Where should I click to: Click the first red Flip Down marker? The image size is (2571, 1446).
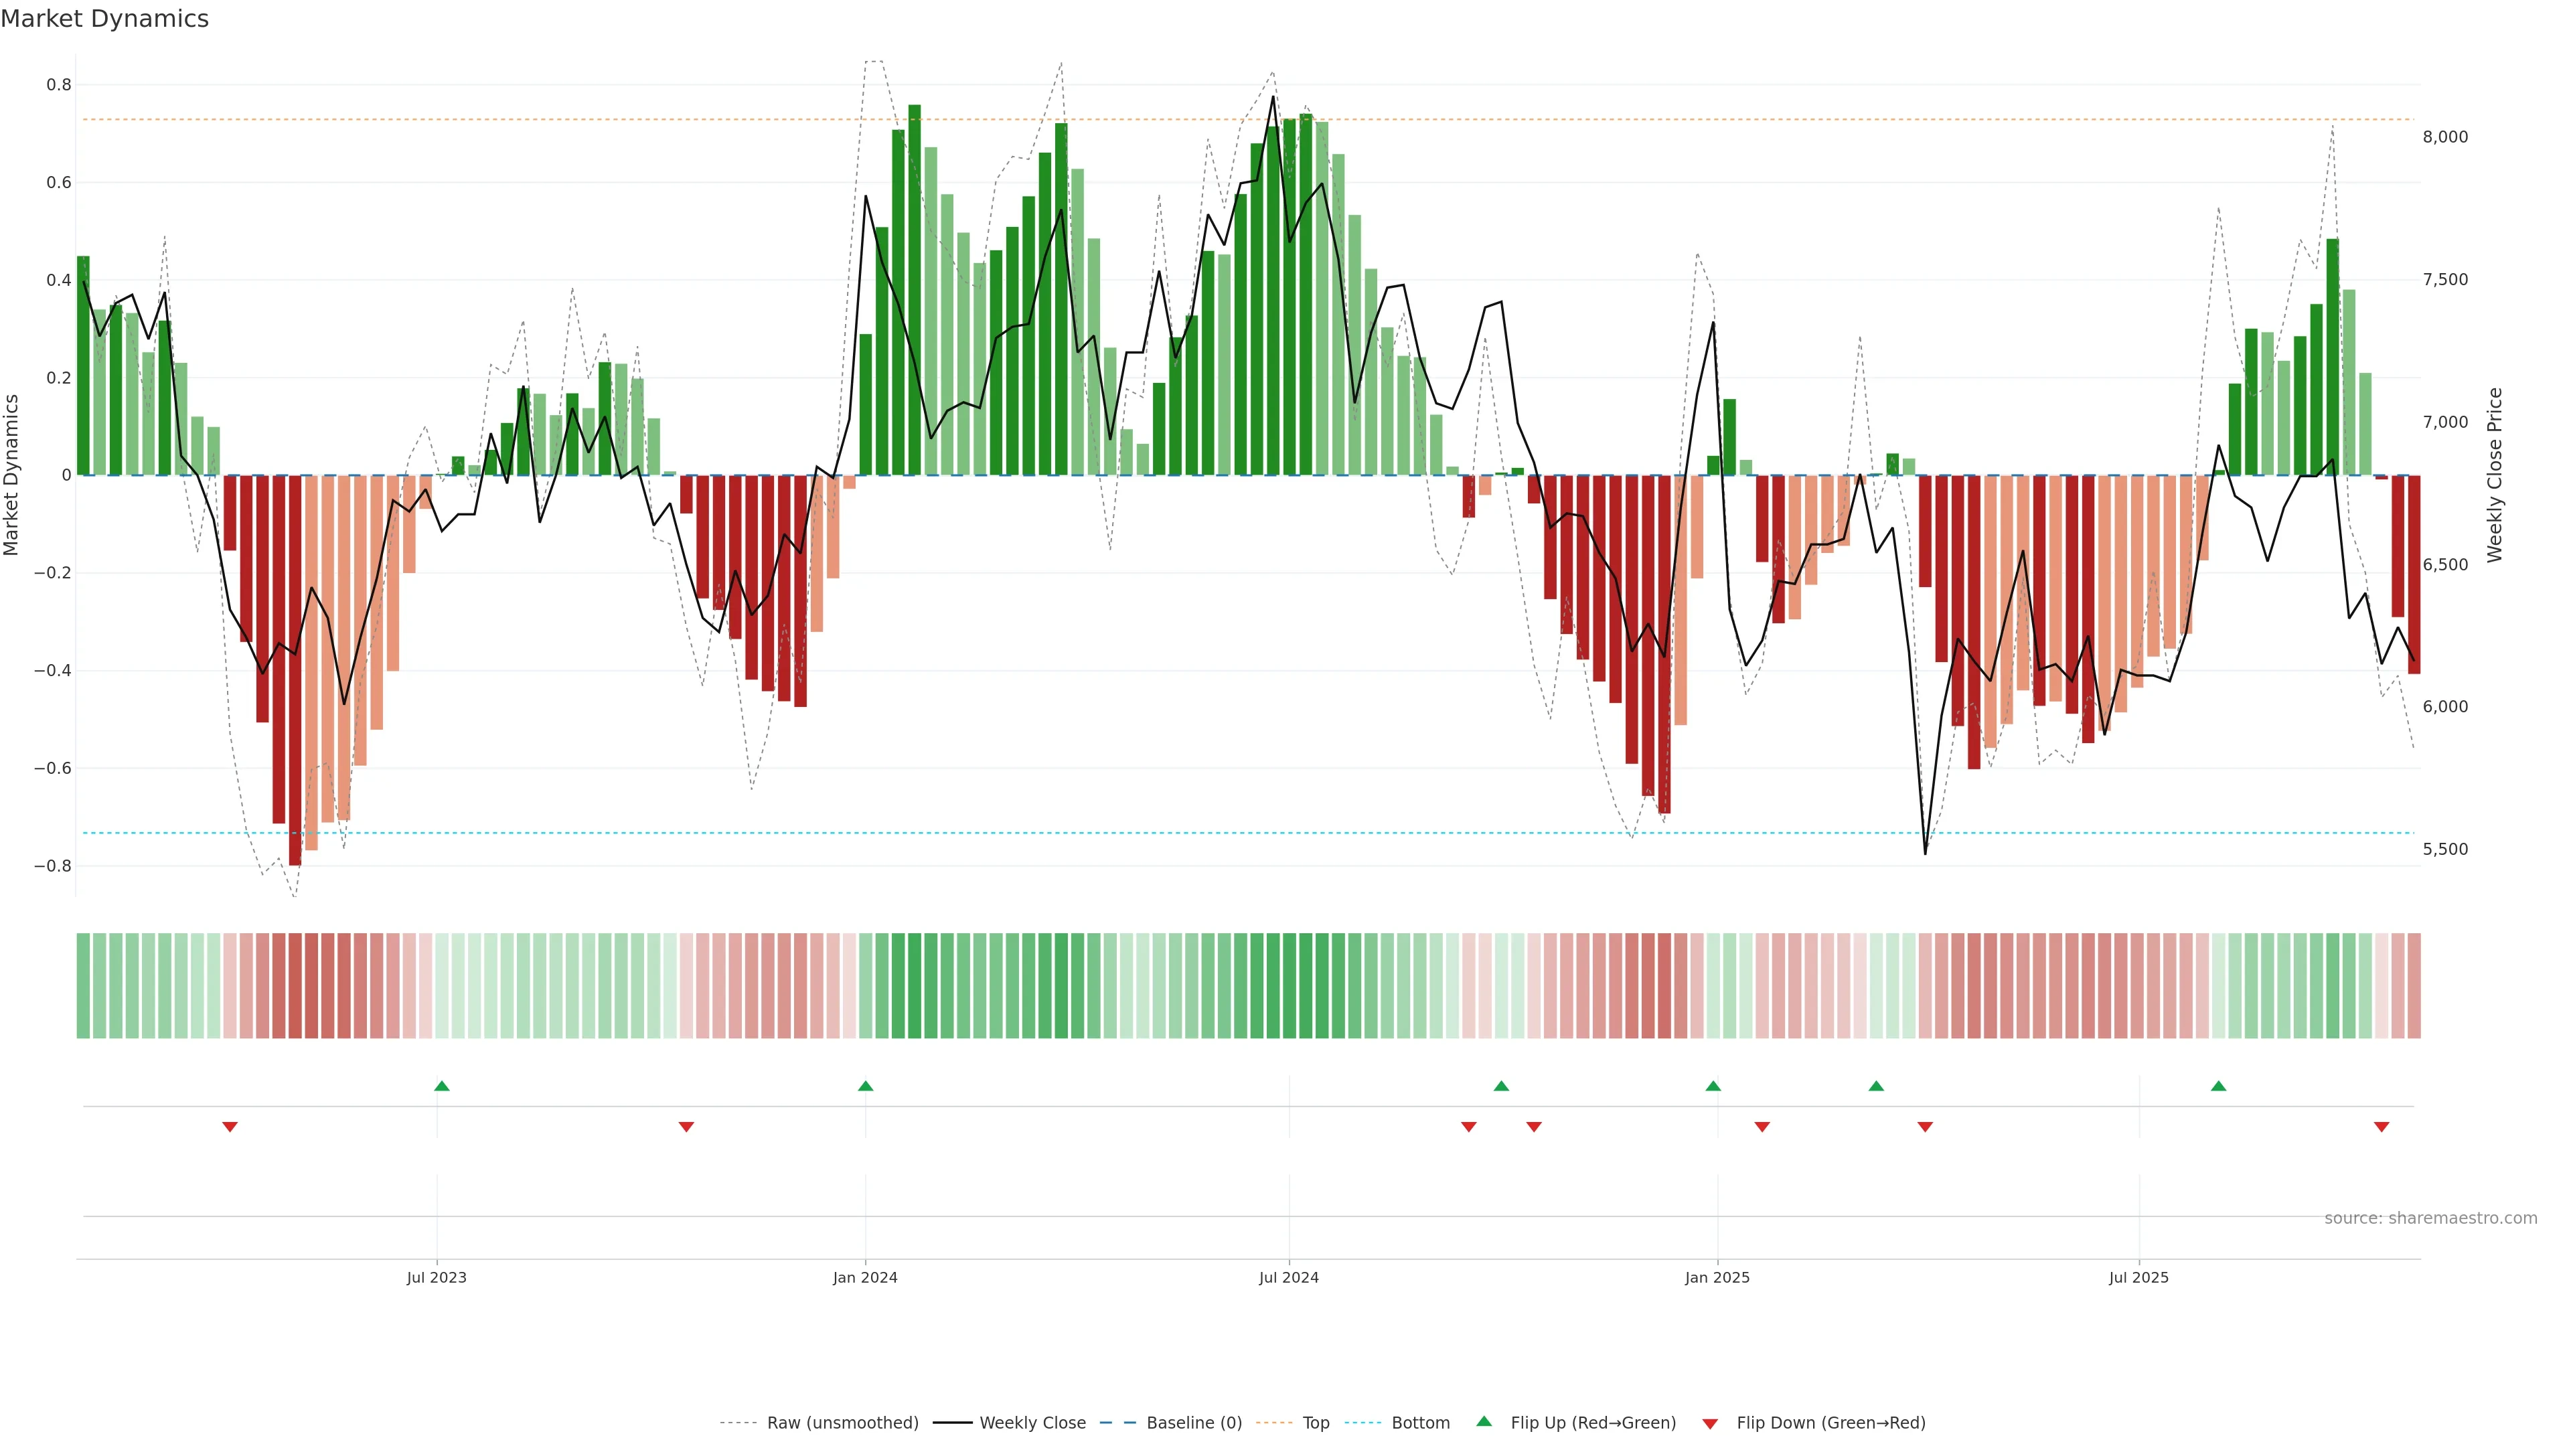[230, 1127]
